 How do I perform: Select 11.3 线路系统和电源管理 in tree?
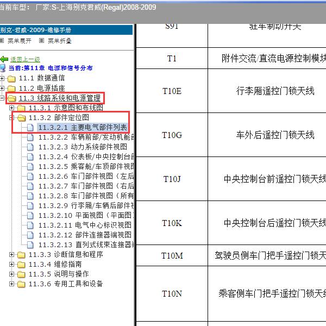point(60,98)
